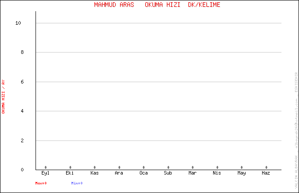Select the Nis month label

(x=217, y=173)
